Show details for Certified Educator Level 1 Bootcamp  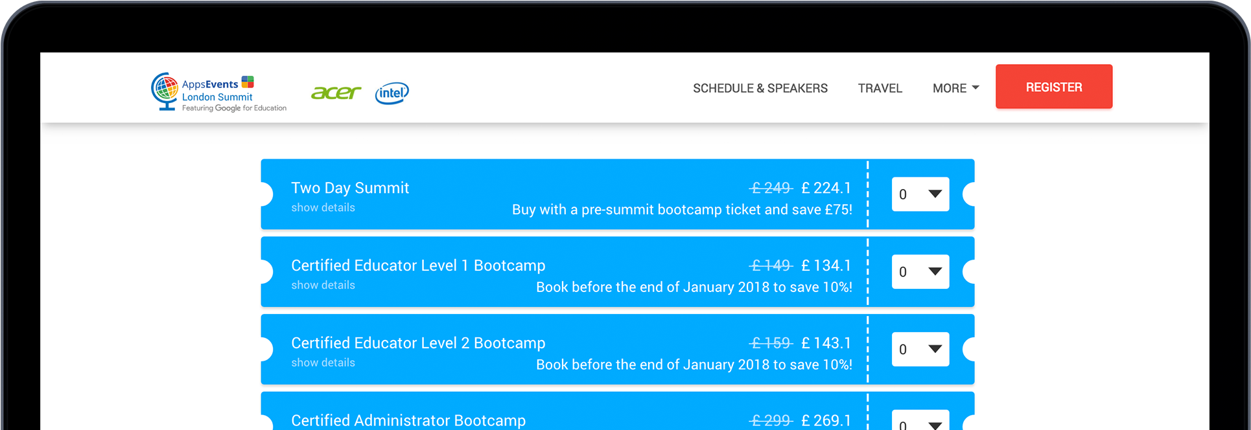[323, 285]
